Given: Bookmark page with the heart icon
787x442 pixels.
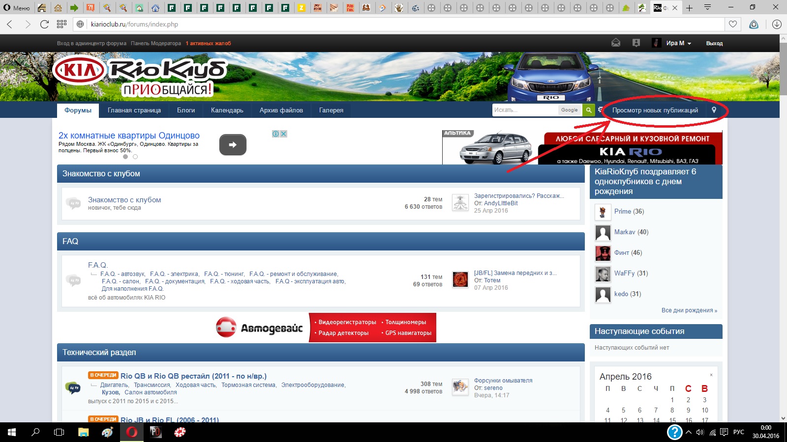Looking at the screenshot, I should pos(733,24).
